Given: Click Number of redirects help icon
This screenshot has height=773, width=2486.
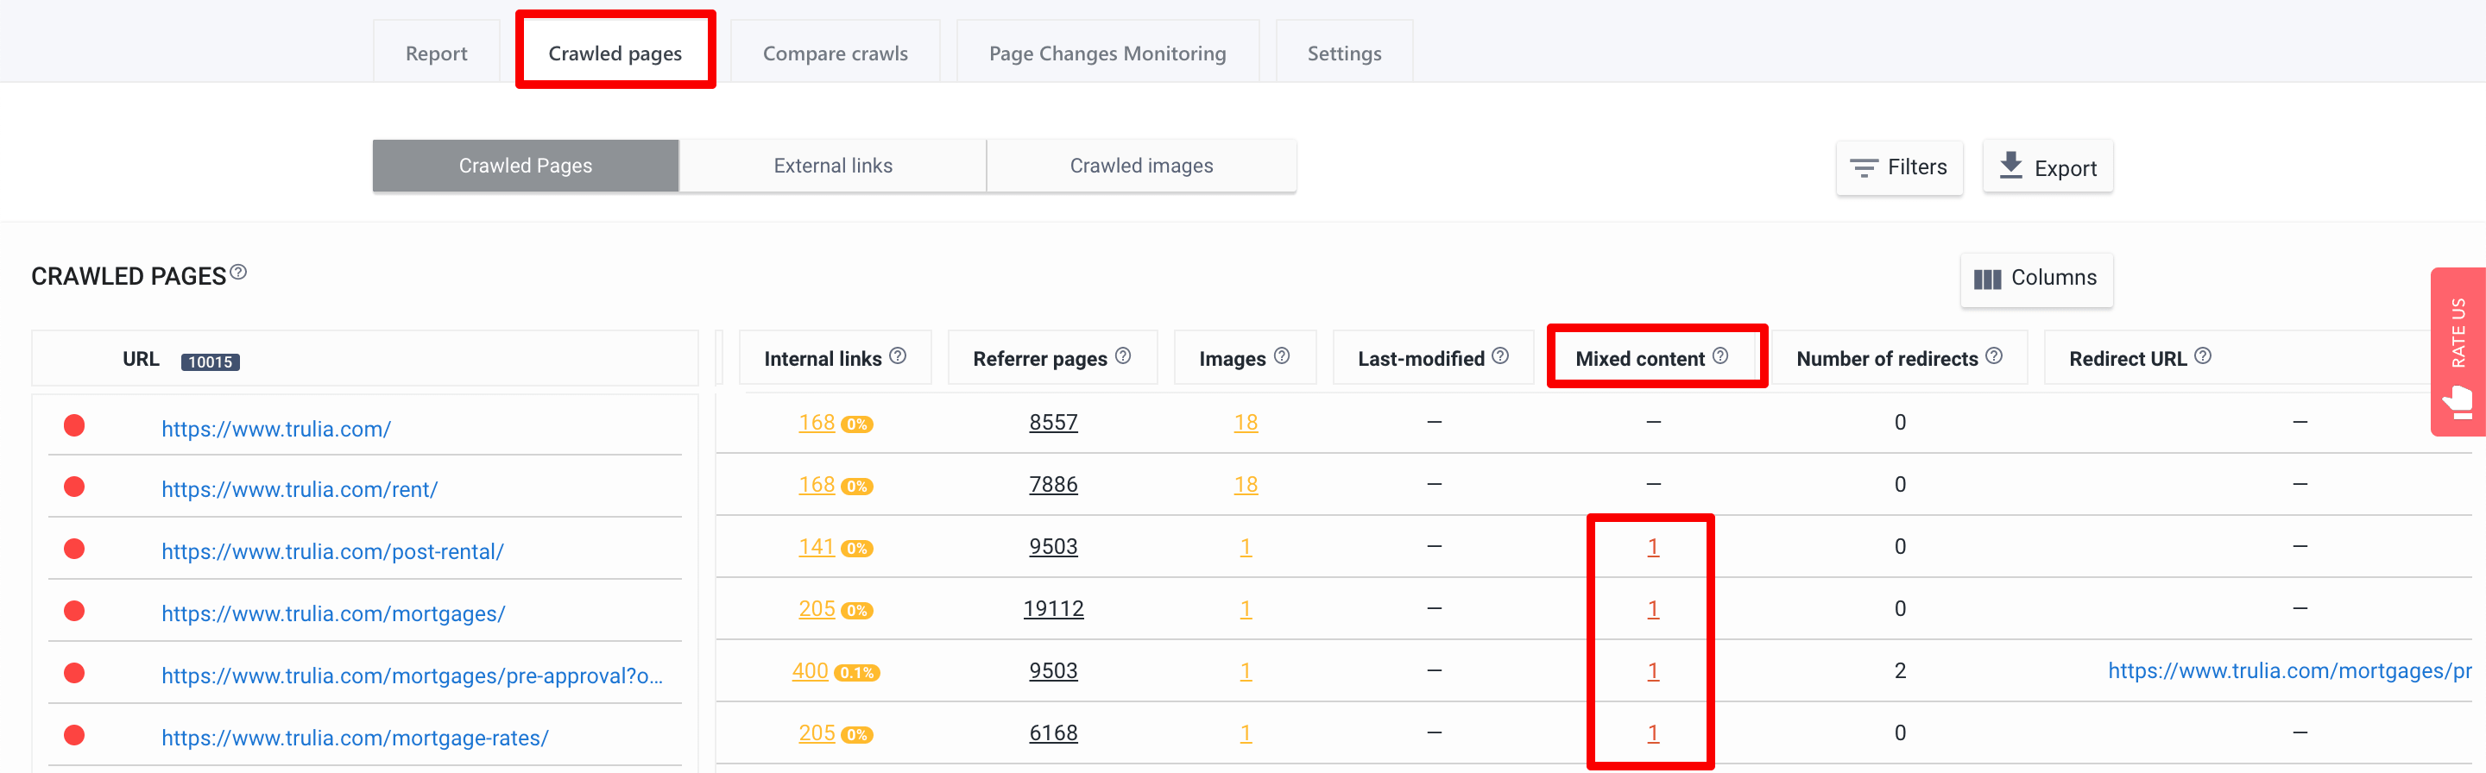Looking at the screenshot, I should coord(1994,356).
